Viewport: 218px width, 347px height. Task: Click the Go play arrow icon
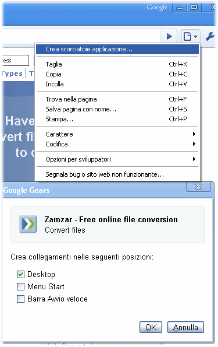click(169, 36)
